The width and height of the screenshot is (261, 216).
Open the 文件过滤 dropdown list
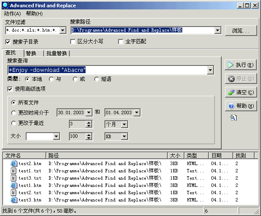click(x=63, y=30)
